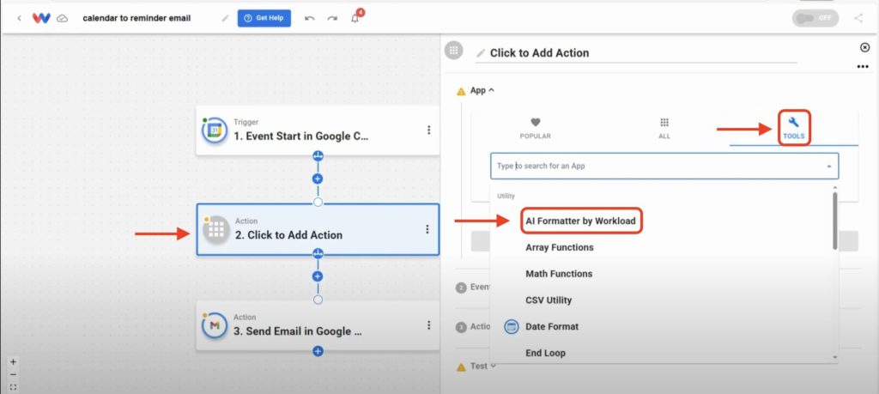The width and height of the screenshot is (879, 394).
Task: Click the workflow name calendar to reminder email
Action: point(136,18)
